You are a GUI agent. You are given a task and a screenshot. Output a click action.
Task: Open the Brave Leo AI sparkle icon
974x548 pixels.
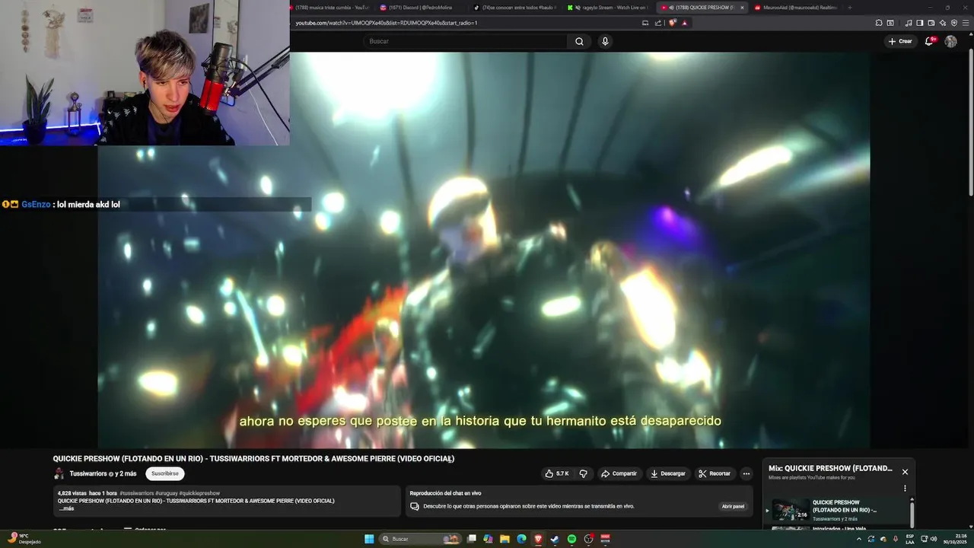(943, 23)
